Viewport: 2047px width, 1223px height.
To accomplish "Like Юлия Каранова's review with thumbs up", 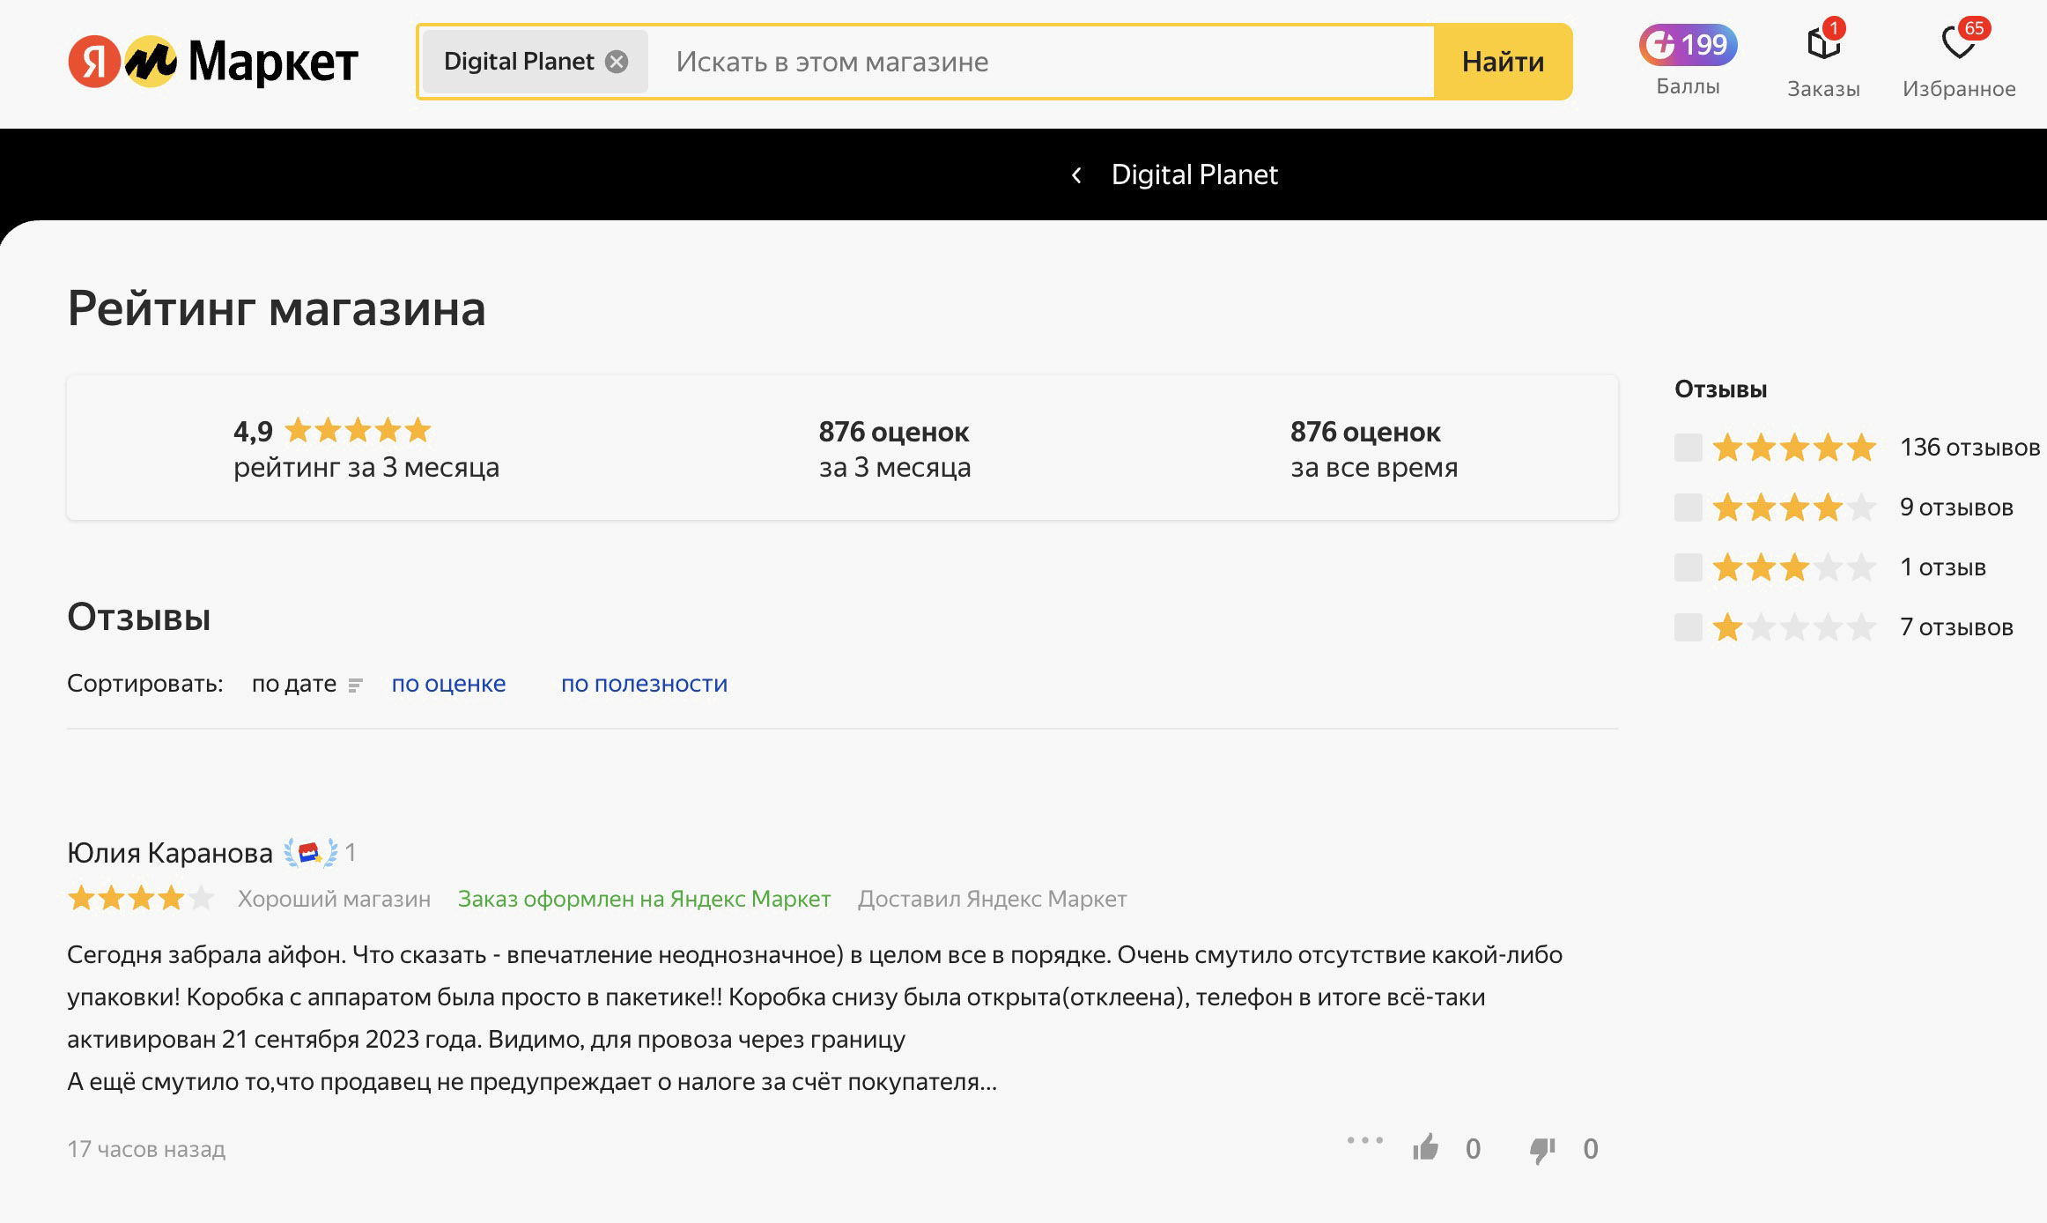I will pos(1426,1148).
